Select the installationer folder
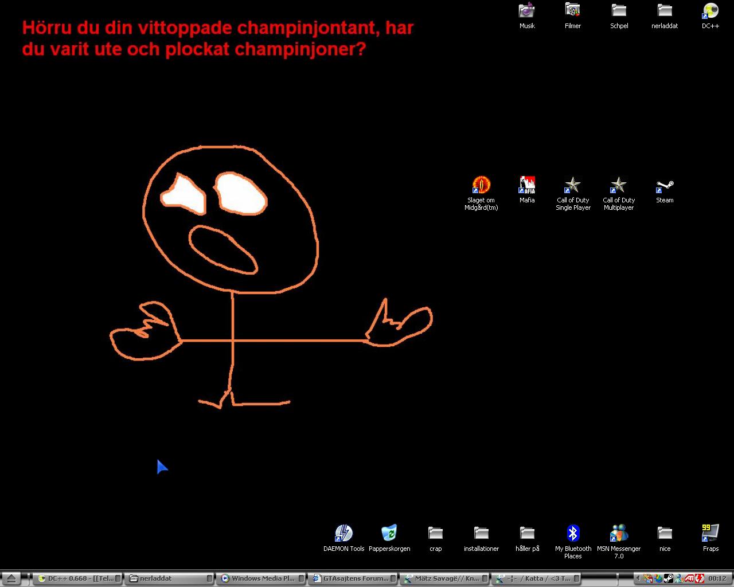 (481, 538)
